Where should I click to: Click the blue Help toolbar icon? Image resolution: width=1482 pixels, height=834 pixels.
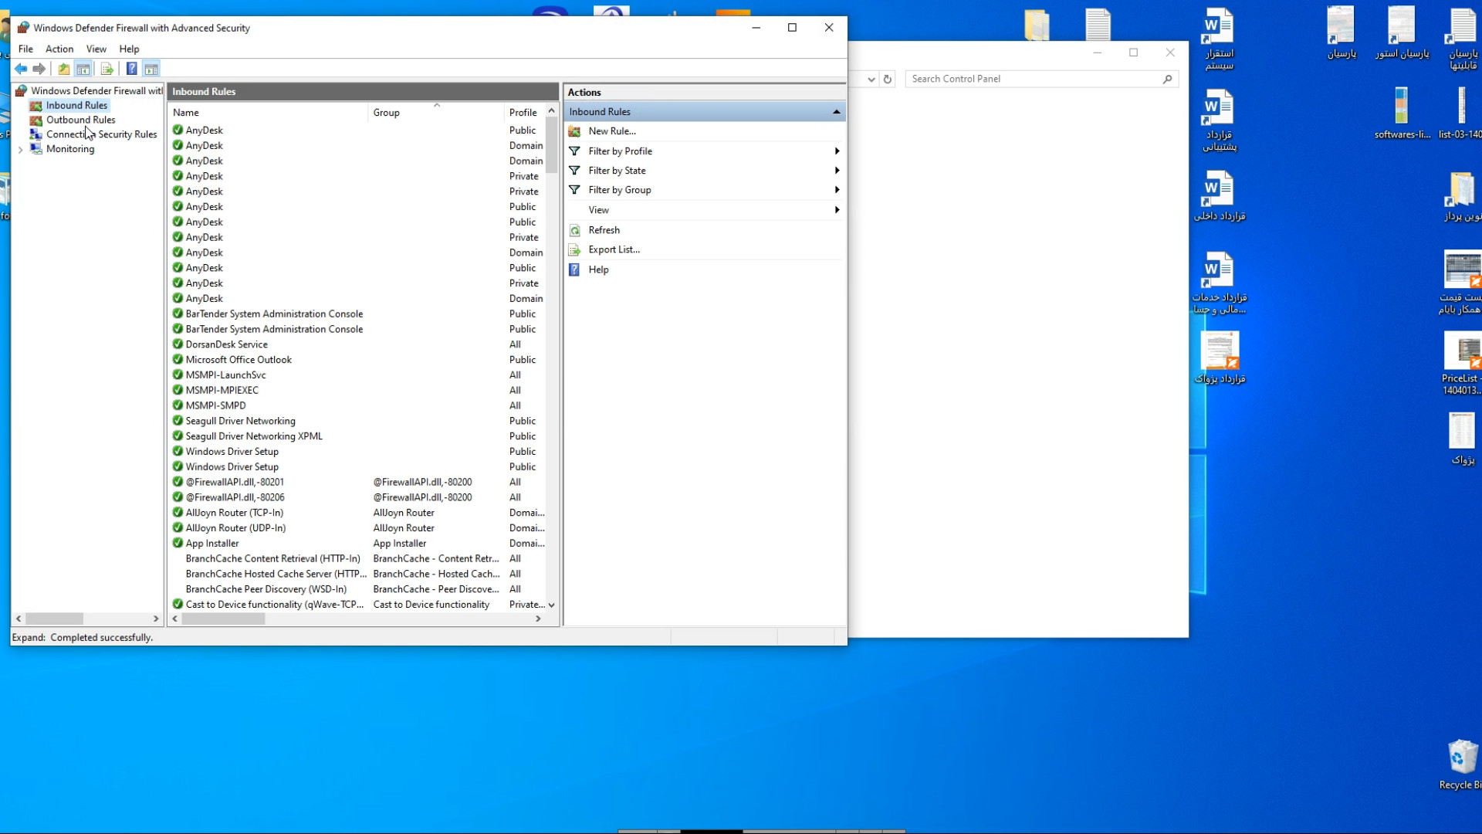[132, 69]
